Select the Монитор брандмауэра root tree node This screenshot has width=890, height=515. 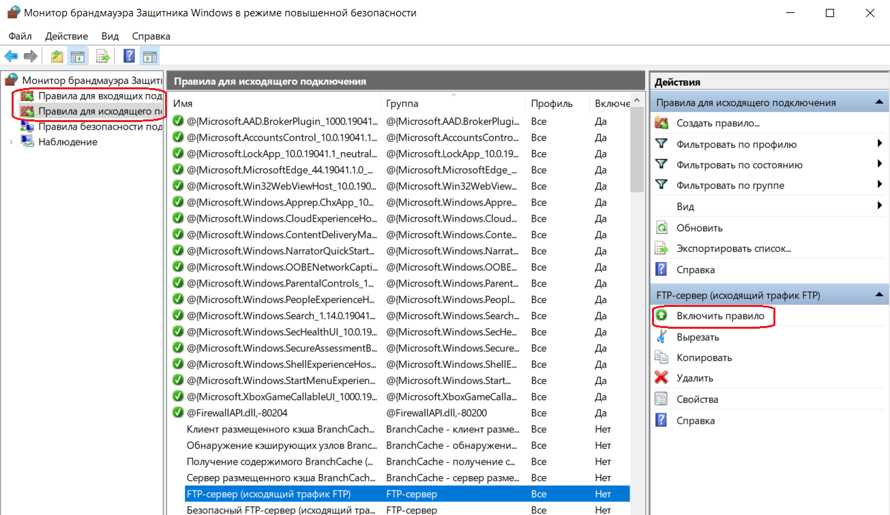pyautogui.click(x=92, y=80)
